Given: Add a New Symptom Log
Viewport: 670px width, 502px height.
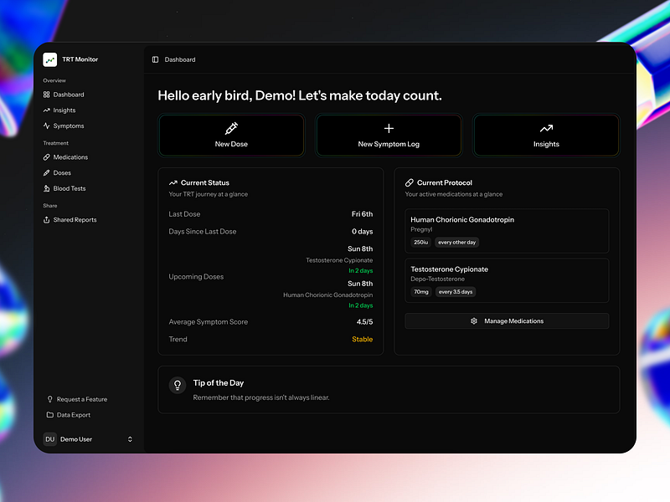Looking at the screenshot, I should point(389,136).
